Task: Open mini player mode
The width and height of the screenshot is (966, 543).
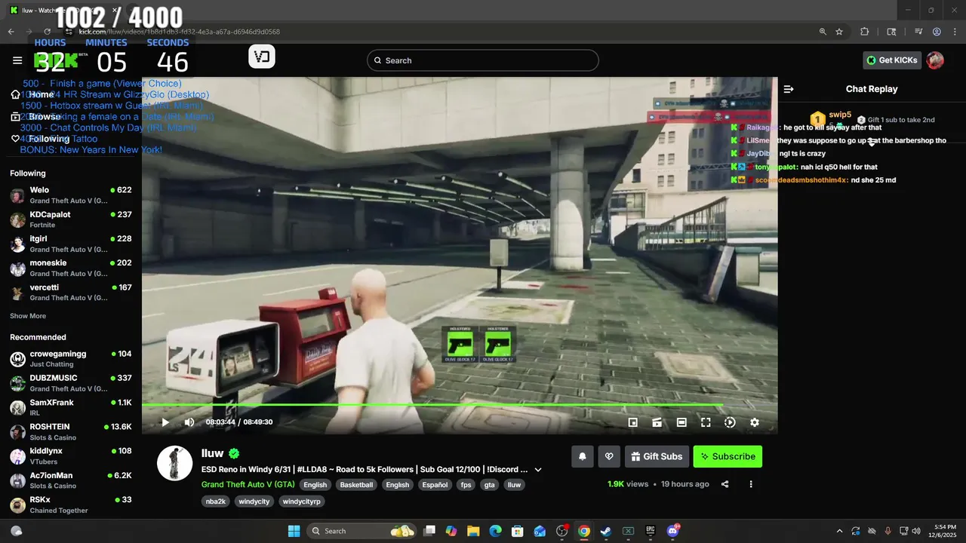Action: pos(633,422)
